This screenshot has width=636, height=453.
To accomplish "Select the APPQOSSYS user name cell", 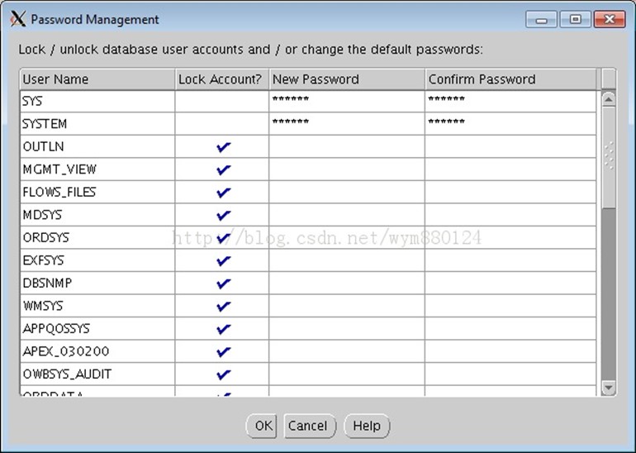I will tap(97, 328).
